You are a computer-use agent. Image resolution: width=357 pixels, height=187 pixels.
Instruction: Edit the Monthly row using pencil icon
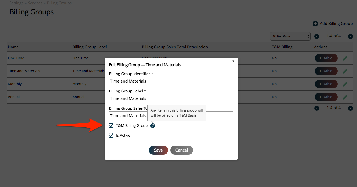(x=345, y=84)
